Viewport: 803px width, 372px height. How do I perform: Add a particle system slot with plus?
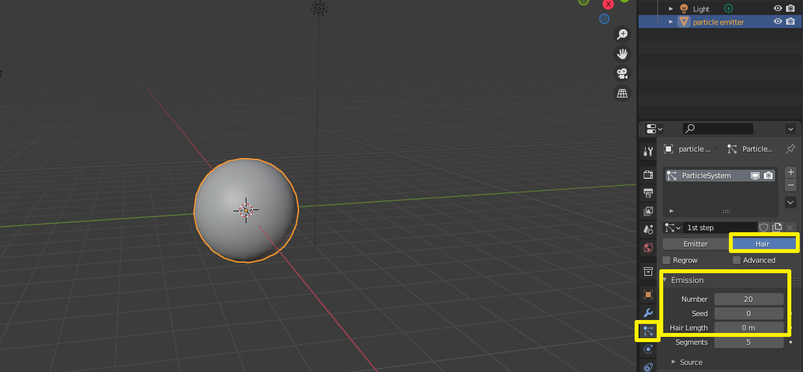[x=791, y=172]
